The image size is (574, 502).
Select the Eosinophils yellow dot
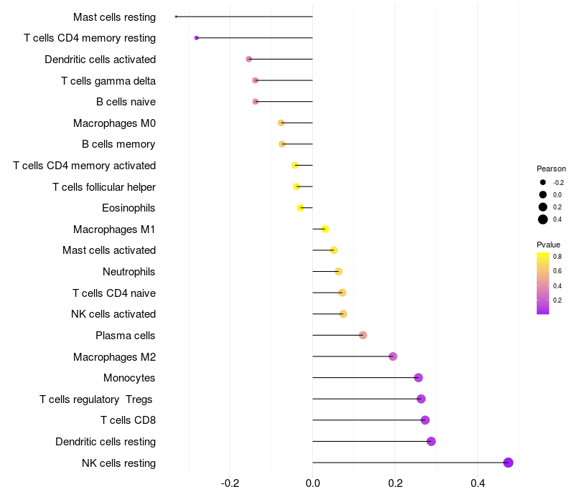[x=301, y=208]
